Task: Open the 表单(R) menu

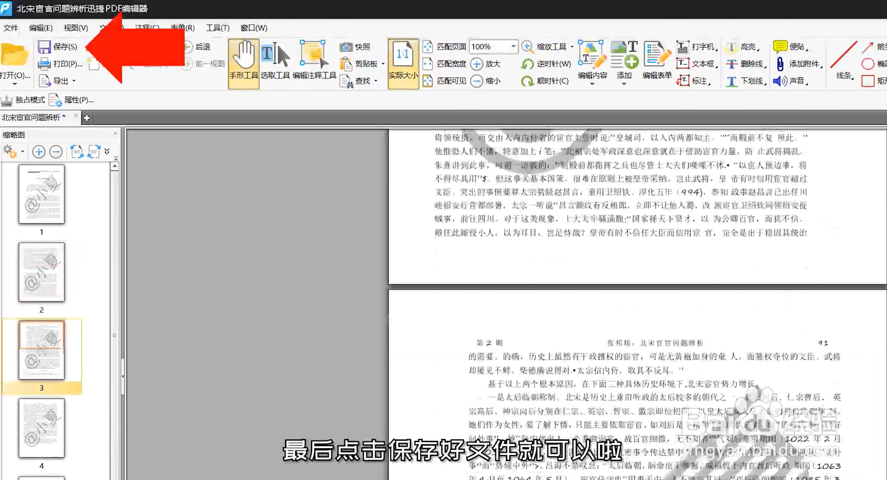Action: pos(182,28)
